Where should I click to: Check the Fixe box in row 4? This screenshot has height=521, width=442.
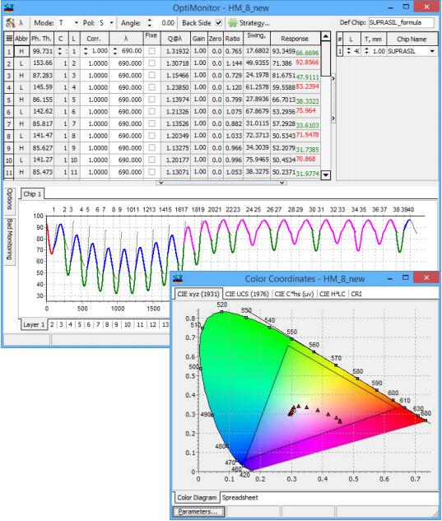click(152, 87)
